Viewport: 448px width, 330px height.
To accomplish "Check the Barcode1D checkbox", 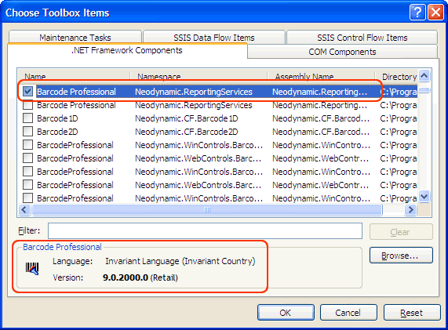I will tap(27, 118).
